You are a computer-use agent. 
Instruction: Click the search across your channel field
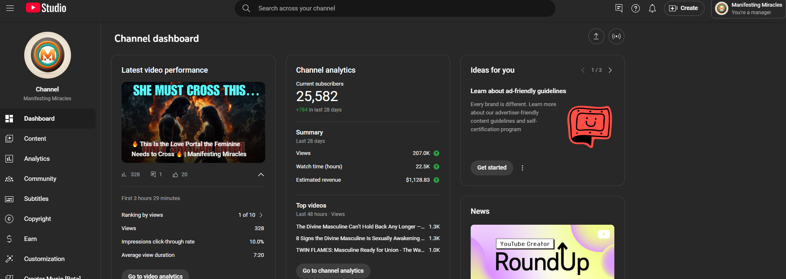[395, 8]
